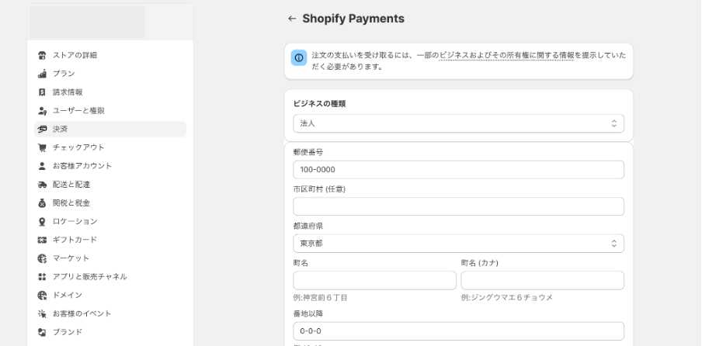
Task: Click the 例:ジングウマエ６チョウメ hint text
Action: click(507, 298)
